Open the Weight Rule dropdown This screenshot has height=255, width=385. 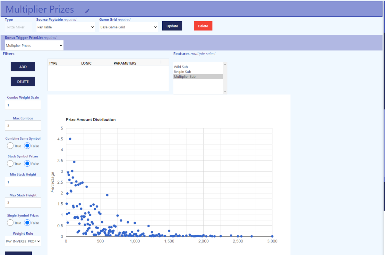(23, 241)
